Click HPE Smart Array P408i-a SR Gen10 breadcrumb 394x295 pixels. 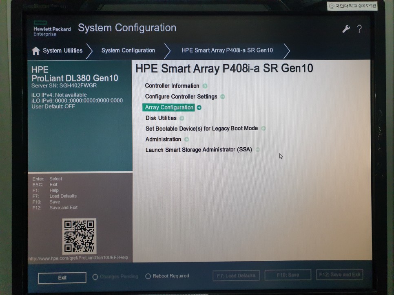pyautogui.click(x=227, y=50)
